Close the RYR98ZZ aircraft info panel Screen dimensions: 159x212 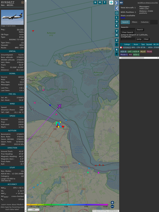click(x=23, y=2)
